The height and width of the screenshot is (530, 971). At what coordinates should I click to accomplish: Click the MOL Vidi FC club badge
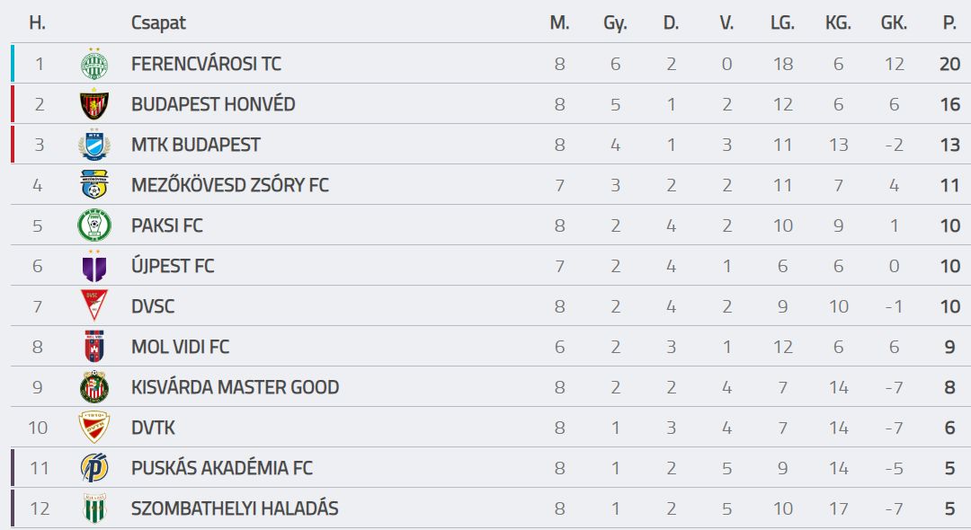pyautogui.click(x=94, y=347)
